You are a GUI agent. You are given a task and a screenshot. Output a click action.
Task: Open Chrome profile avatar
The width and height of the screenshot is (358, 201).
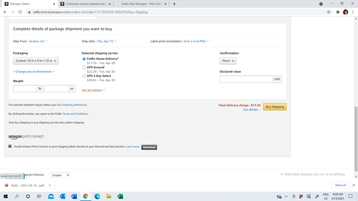346,12
